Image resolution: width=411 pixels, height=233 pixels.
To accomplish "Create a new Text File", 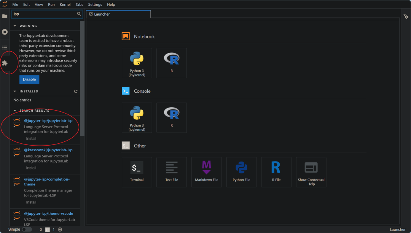I will [172, 172].
